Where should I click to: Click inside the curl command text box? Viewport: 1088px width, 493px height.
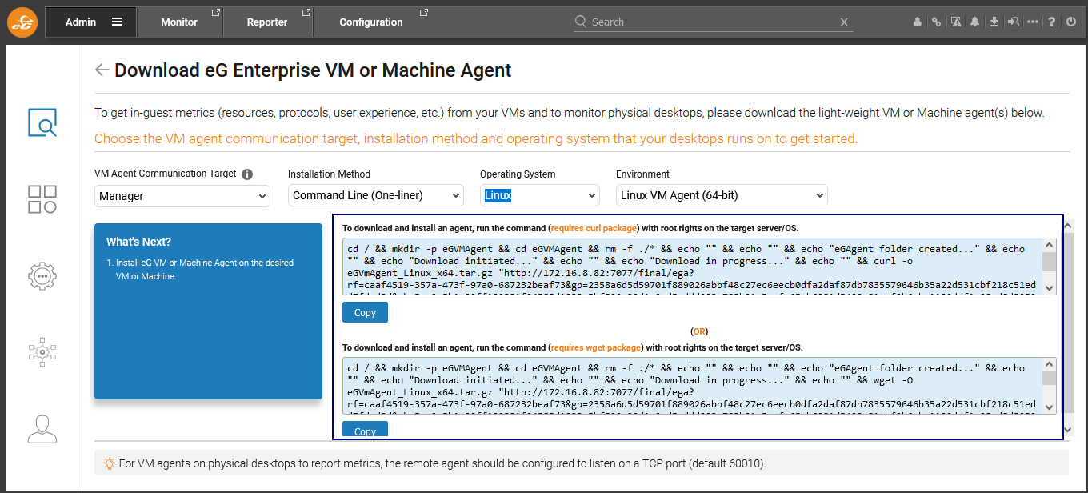click(692, 267)
